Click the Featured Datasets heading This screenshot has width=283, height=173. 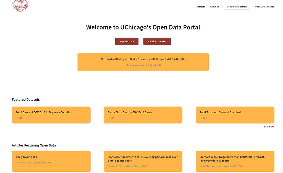(26, 99)
